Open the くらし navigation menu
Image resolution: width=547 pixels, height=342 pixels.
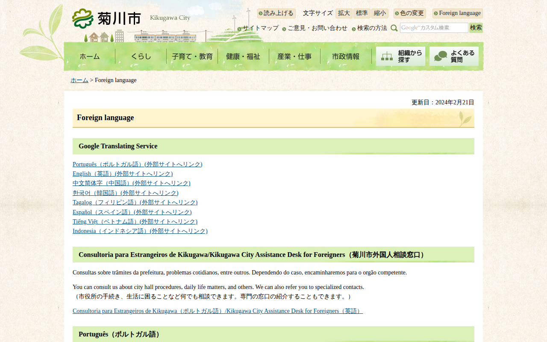pos(141,56)
